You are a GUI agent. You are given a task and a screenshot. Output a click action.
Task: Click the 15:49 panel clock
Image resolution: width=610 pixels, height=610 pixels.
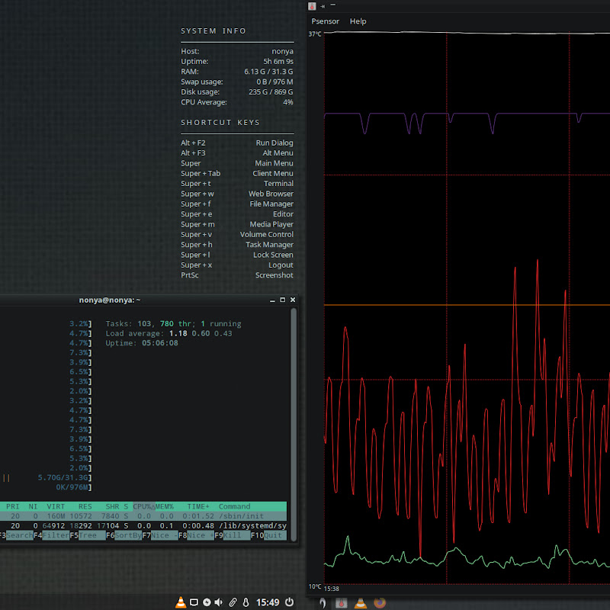(268, 602)
